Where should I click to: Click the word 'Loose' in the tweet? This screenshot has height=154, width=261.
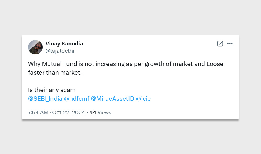[215, 64]
